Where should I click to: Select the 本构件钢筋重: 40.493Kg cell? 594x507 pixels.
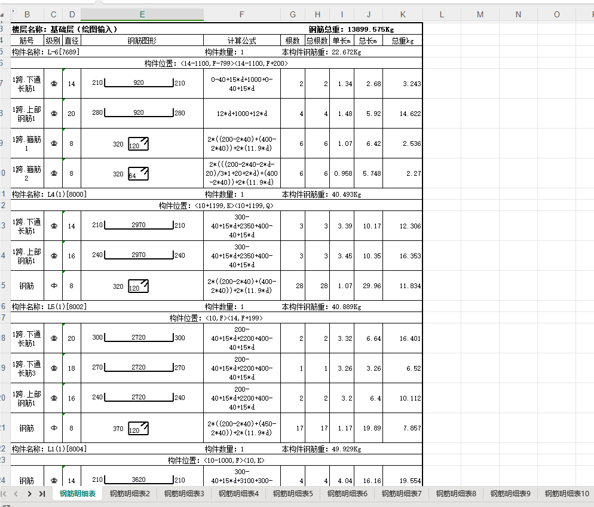click(351, 194)
